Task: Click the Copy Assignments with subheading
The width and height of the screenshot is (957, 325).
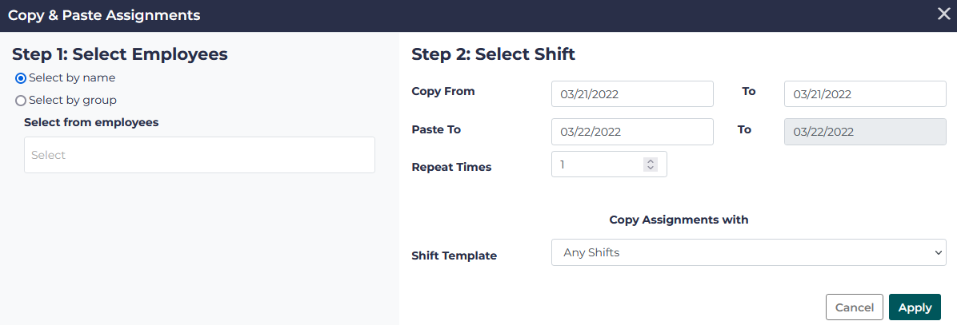Action: pos(679,220)
